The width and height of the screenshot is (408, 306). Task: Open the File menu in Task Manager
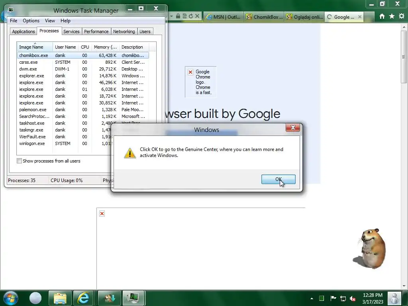14,21
